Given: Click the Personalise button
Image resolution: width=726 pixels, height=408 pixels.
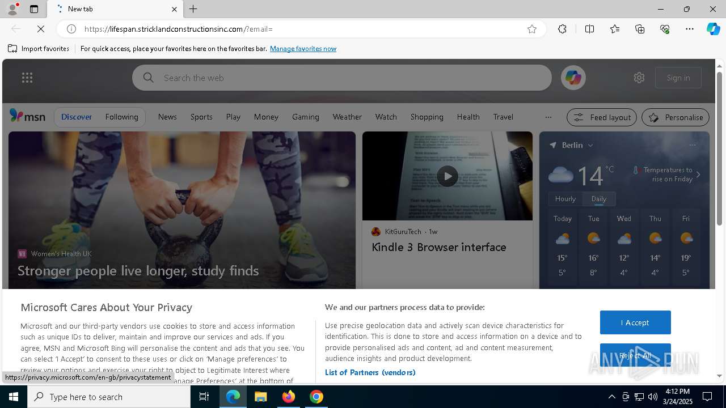Looking at the screenshot, I should click(x=676, y=117).
